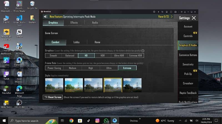
Task: Select Smooth graphics quality
Action: click(x=53, y=55)
